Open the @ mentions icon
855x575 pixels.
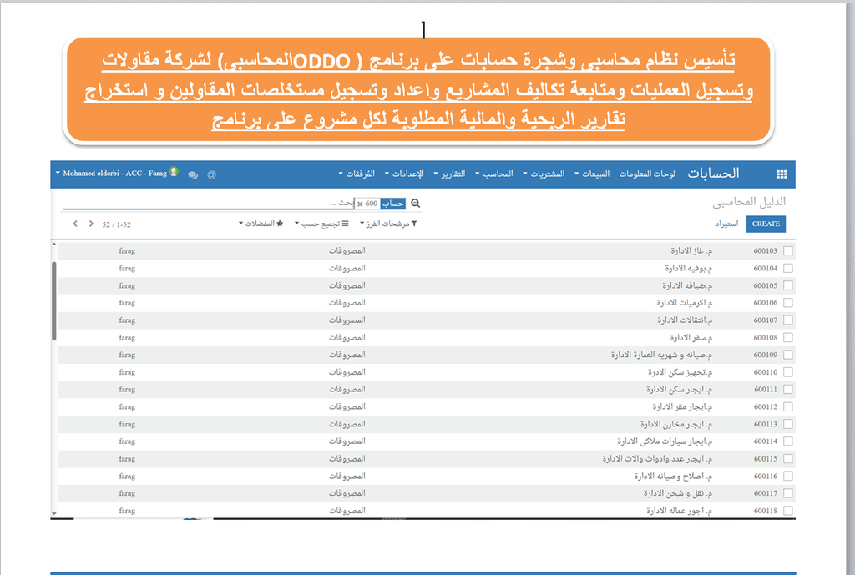211,175
